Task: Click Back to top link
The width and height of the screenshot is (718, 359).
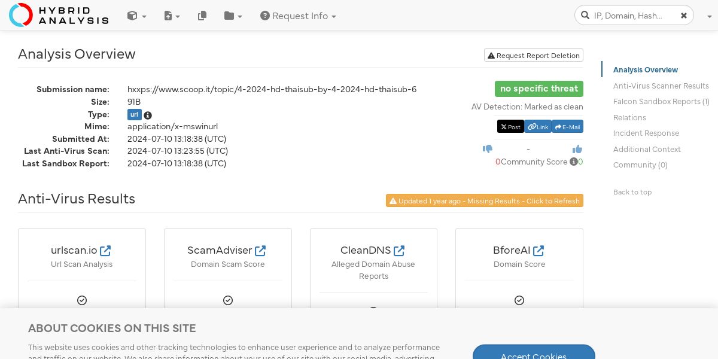Action: tap(632, 192)
